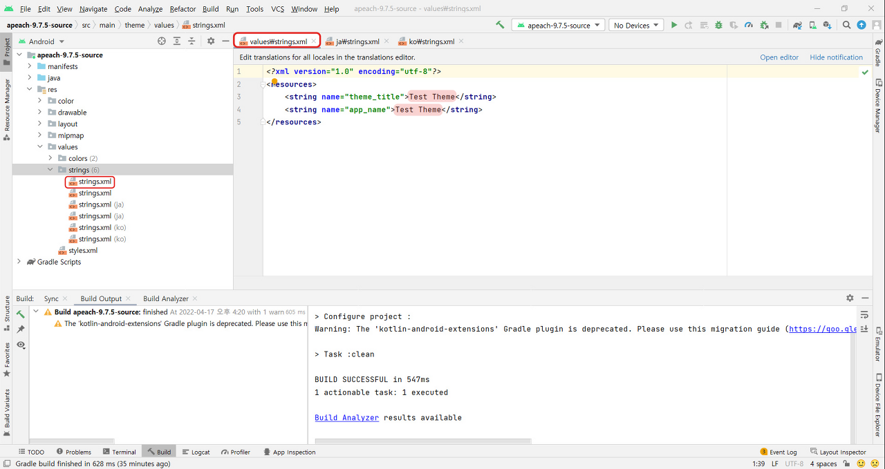
Task: Expand the drawable folder
Action: pos(40,113)
